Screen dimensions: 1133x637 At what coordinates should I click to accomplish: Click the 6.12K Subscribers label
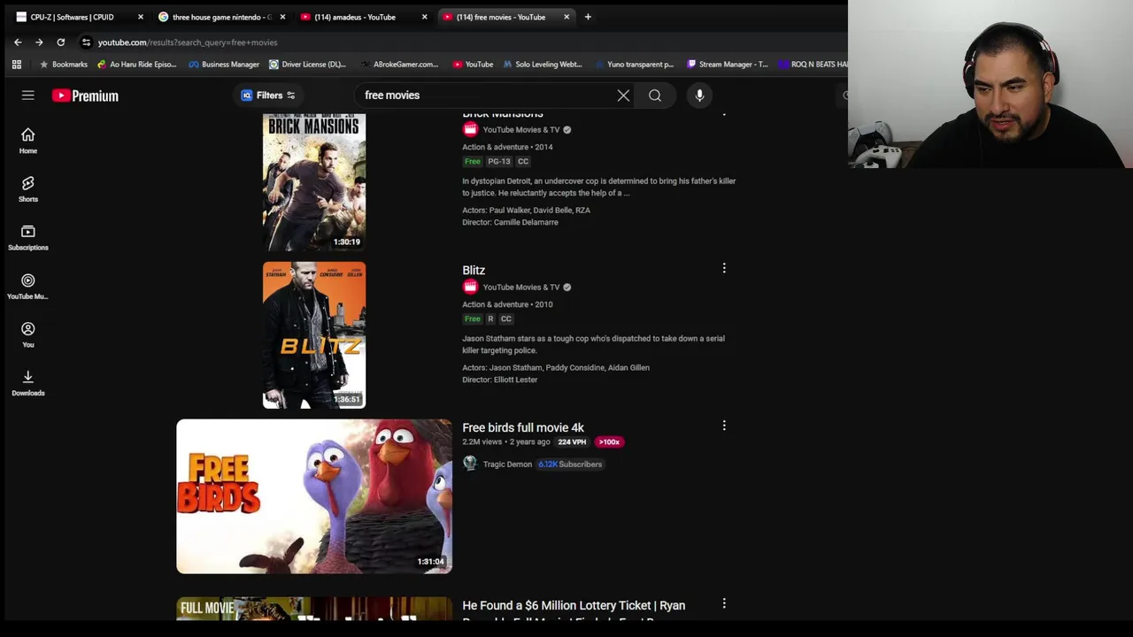[570, 464]
